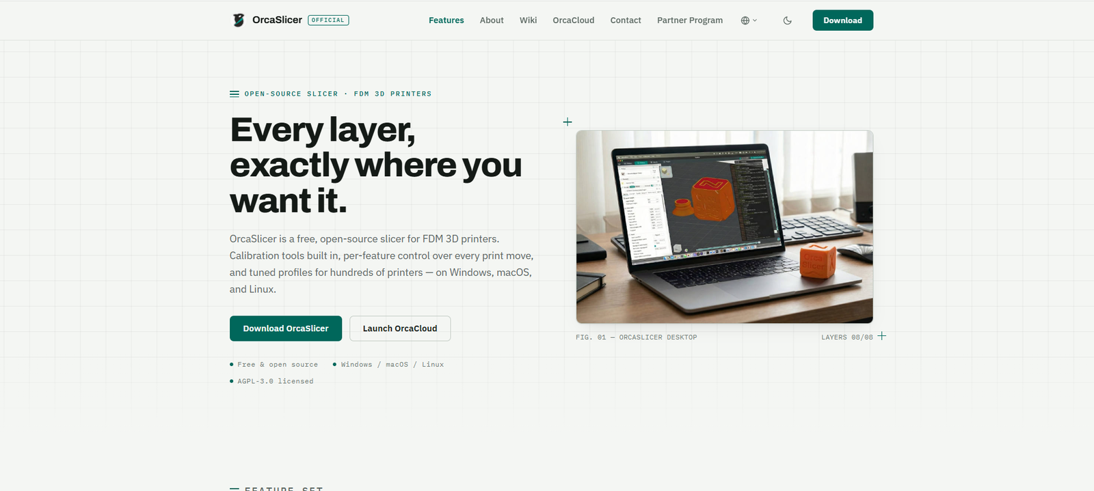Click the Launch OrcaCloud button
The height and width of the screenshot is (491, 1094).
click(x=400, y=328)
